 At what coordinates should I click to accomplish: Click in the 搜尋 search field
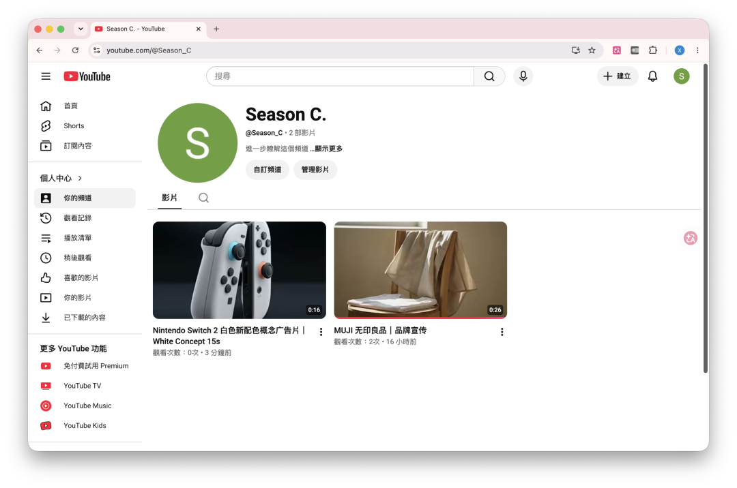click(340, 76)
